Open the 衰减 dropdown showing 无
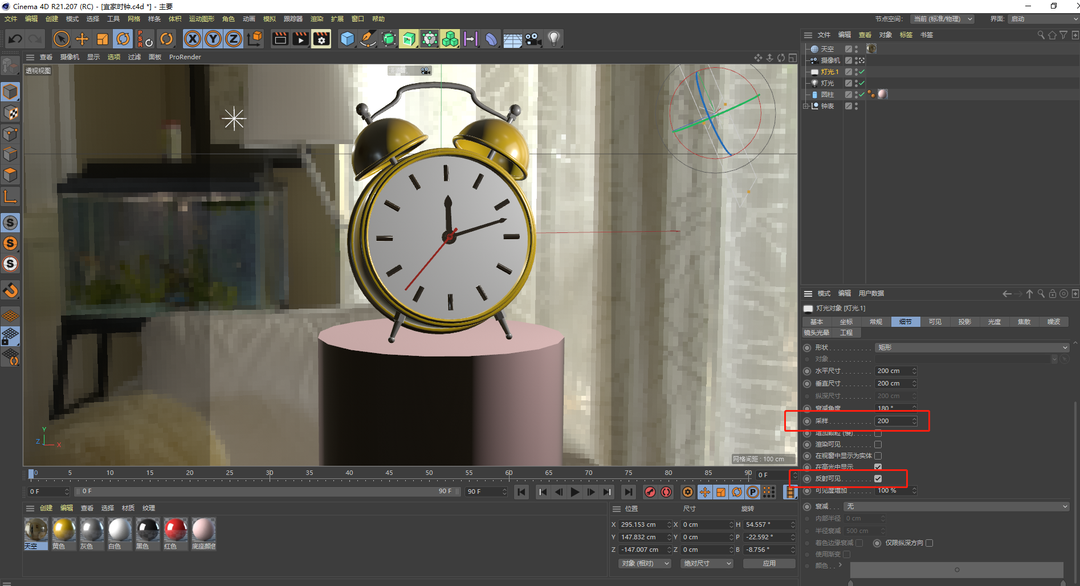Screen dimensions: 1080x586 (956, 506)
